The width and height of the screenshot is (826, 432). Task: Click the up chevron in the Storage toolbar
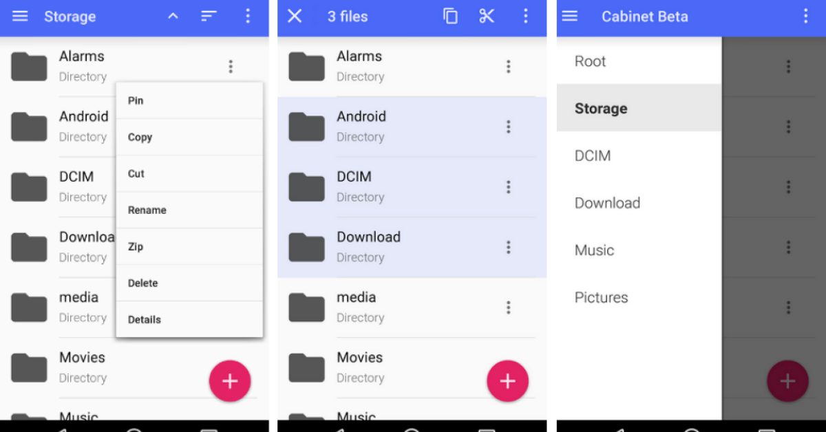173,17
